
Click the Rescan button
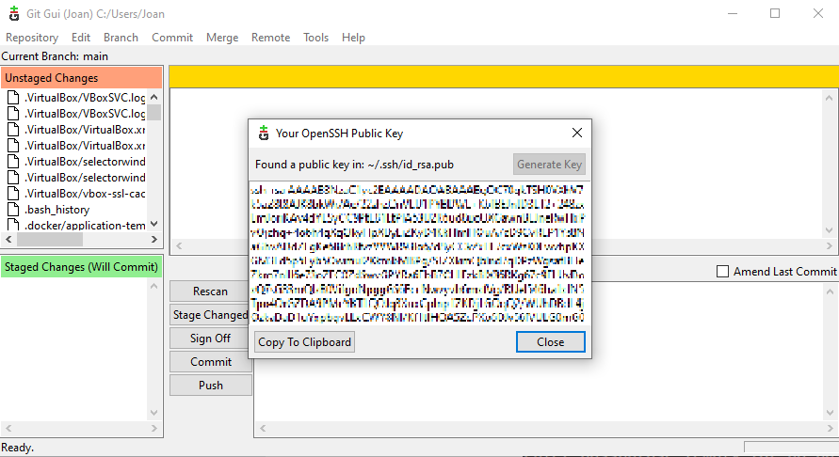click(210, 292)
